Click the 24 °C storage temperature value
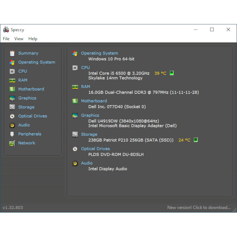The height and width of the screenshot is (237, 237). [x=184, y=140]
